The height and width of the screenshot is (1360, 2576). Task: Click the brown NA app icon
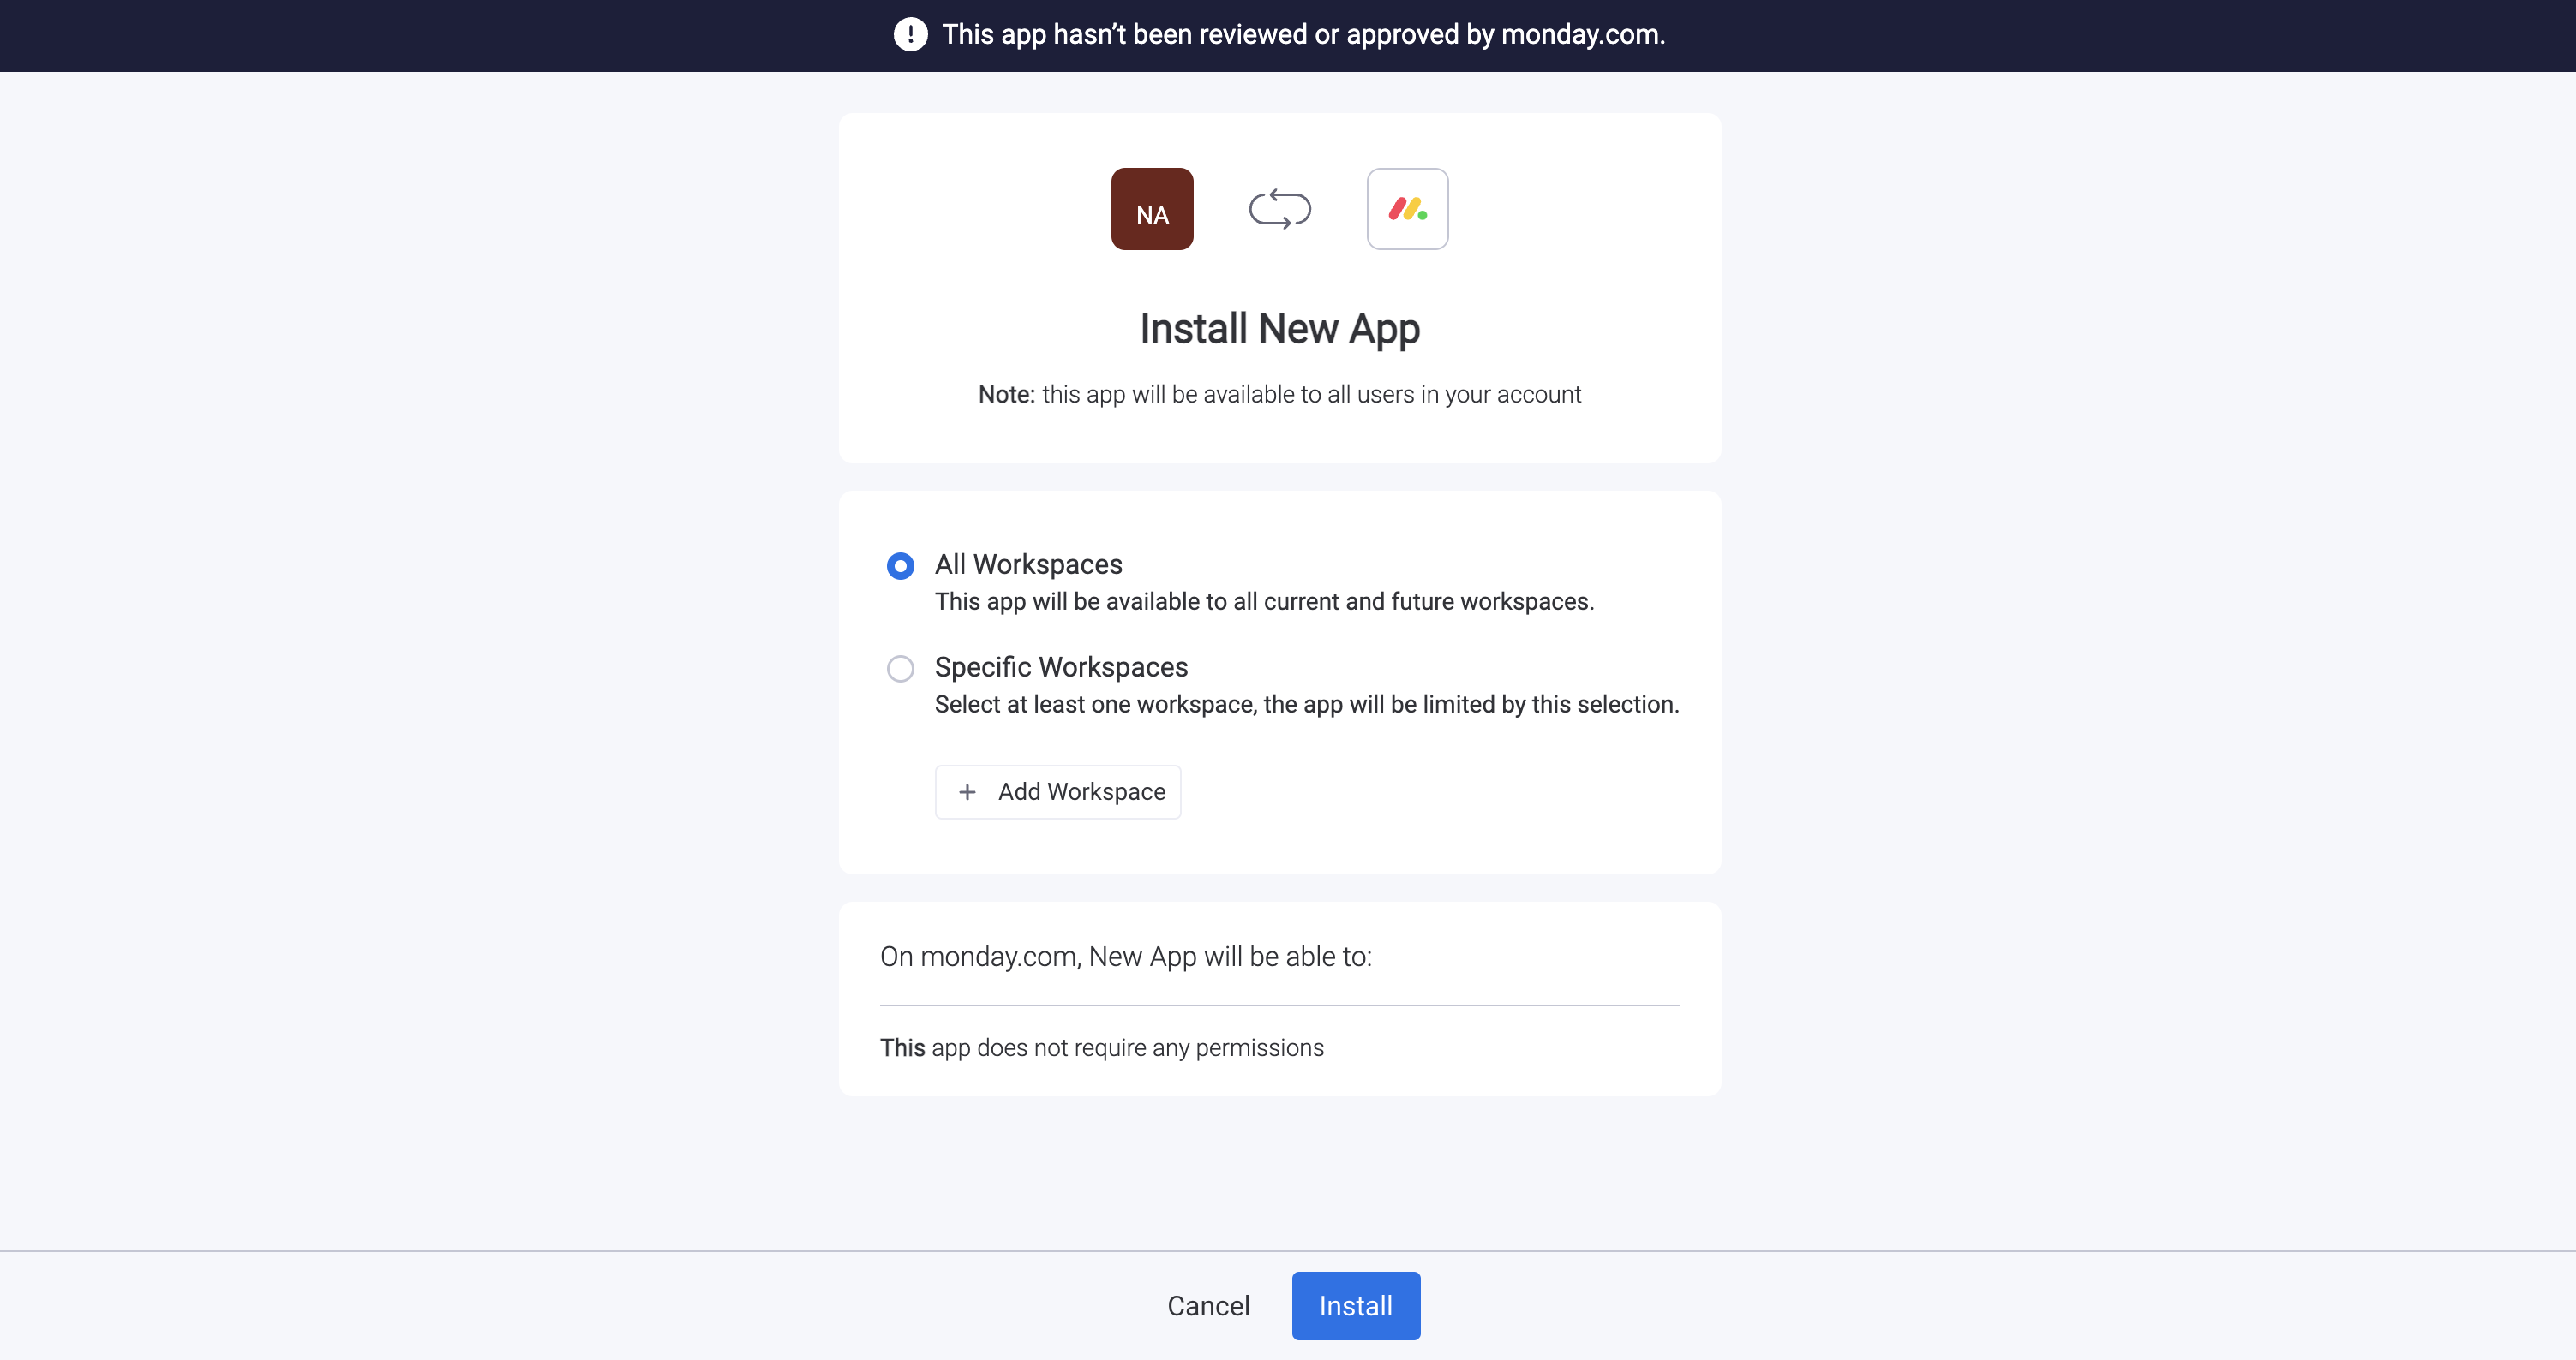pyautogui.click(x=1152, y=209)
